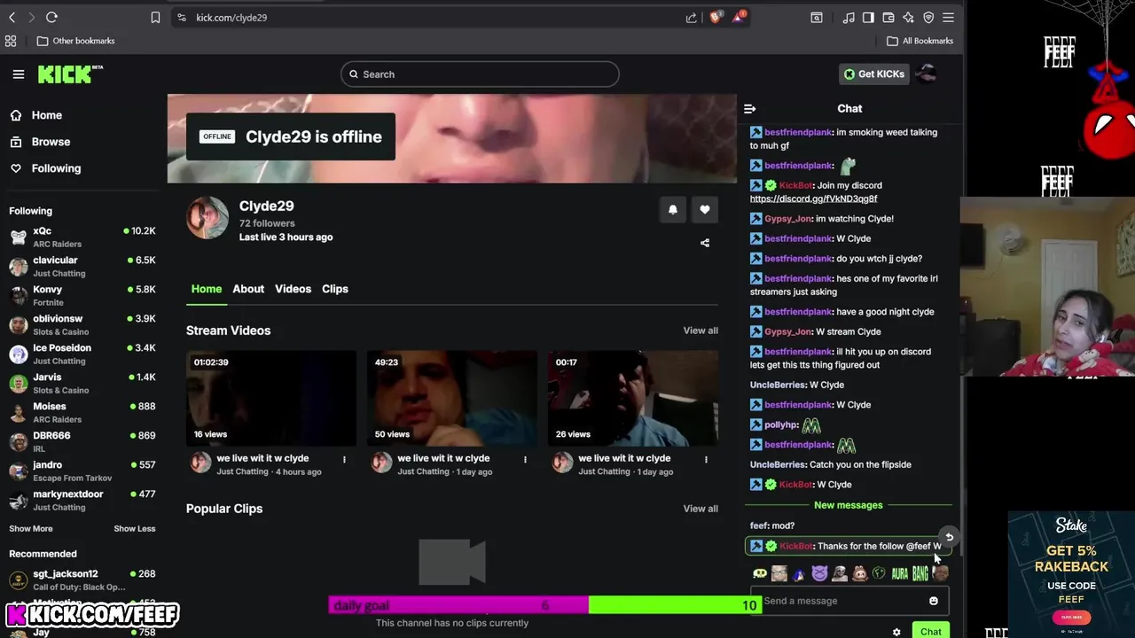Open the user profile avatar menu
Image resolution: width=1135 pixels, height=638 pixels.
927,74
